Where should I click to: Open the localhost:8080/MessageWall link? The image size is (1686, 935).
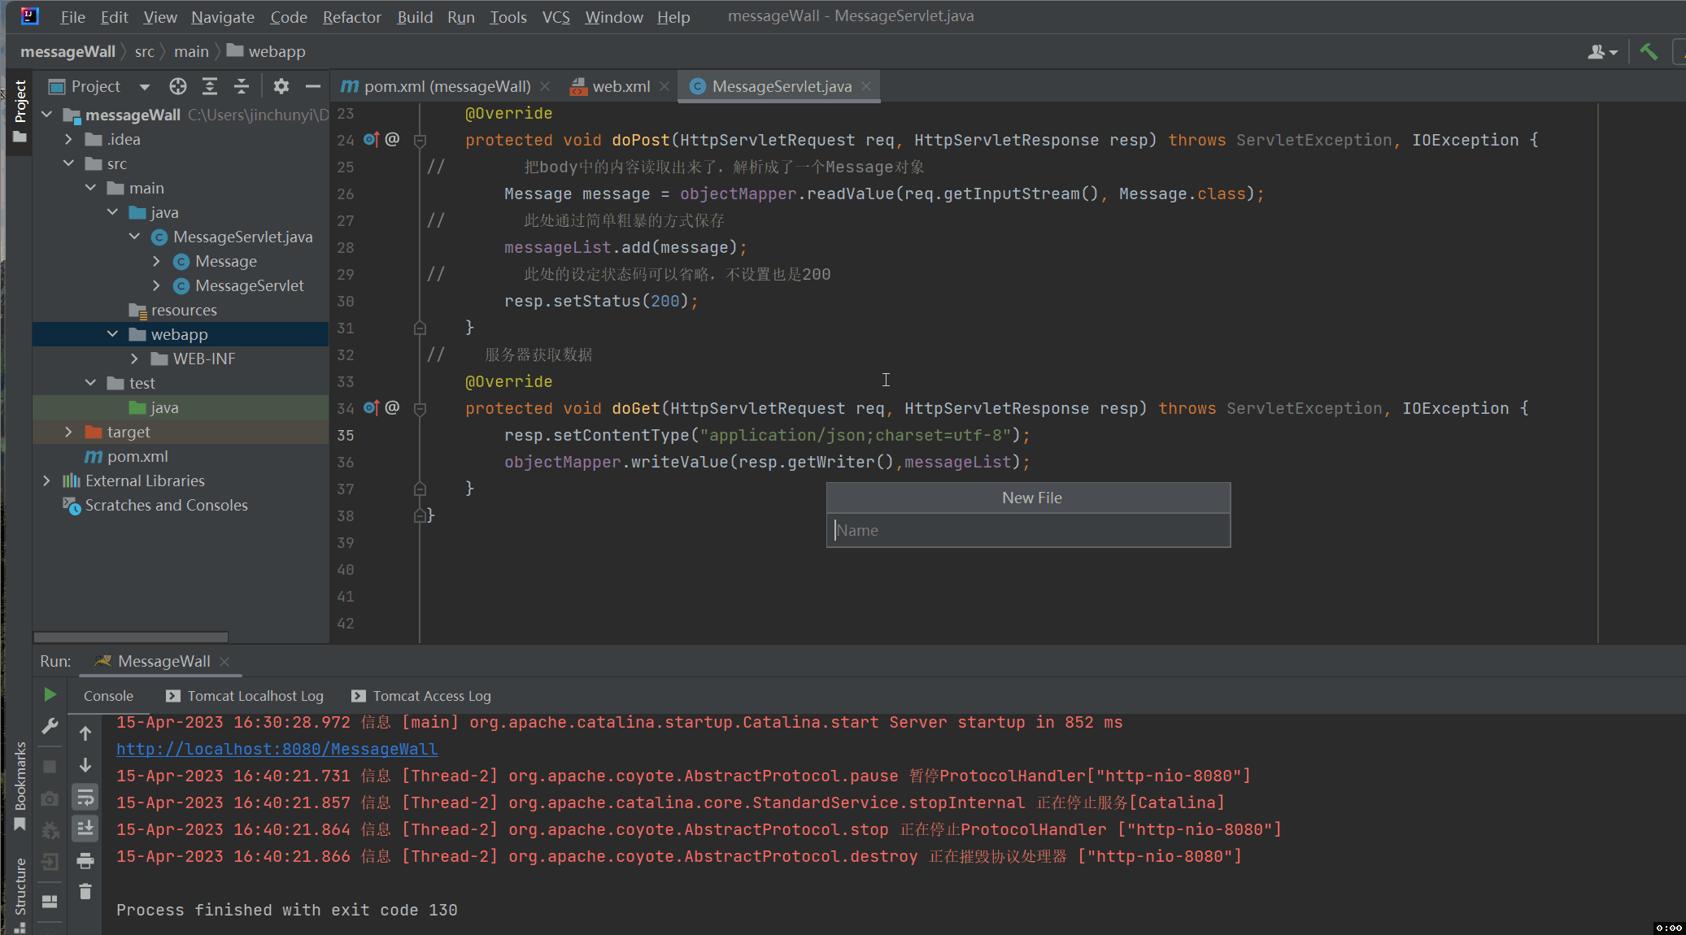277,749
